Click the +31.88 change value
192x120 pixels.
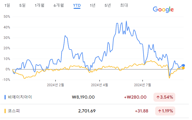(141, 111)
